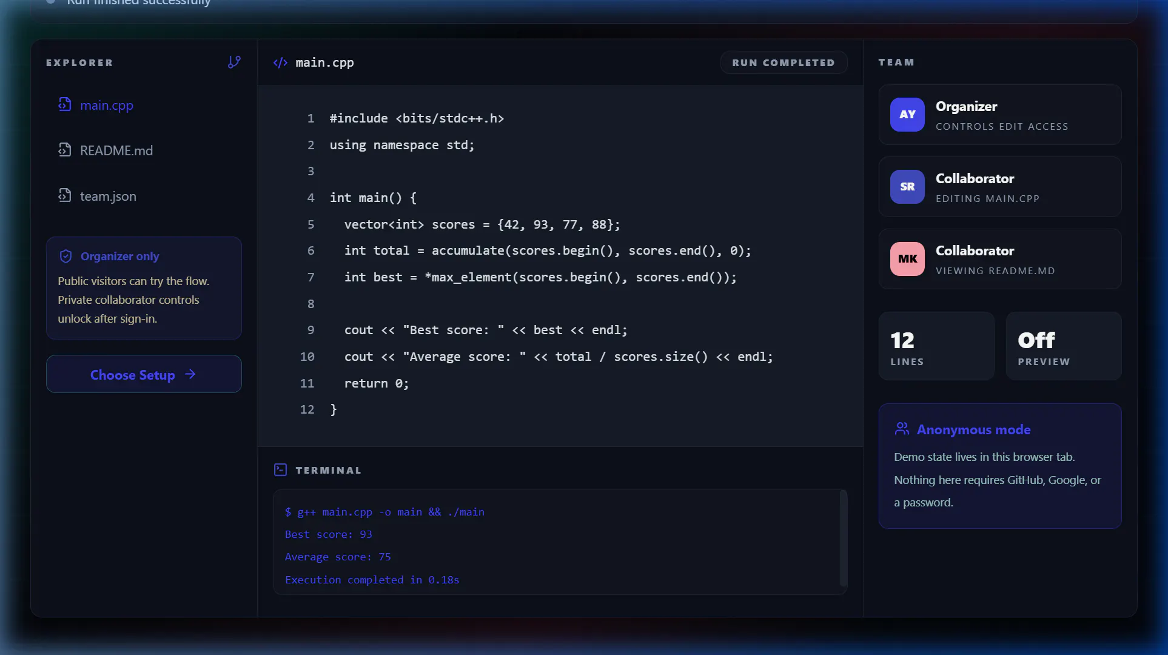Click the people icon beside Anonymous mode
Screen dimensions: 1168x655
(x=902, y=429)
